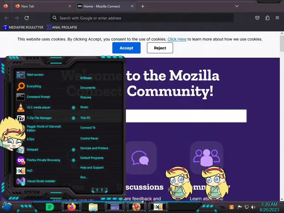
Task: Open HxD hex editor in start menu
Action: click(x=21, y=171)
